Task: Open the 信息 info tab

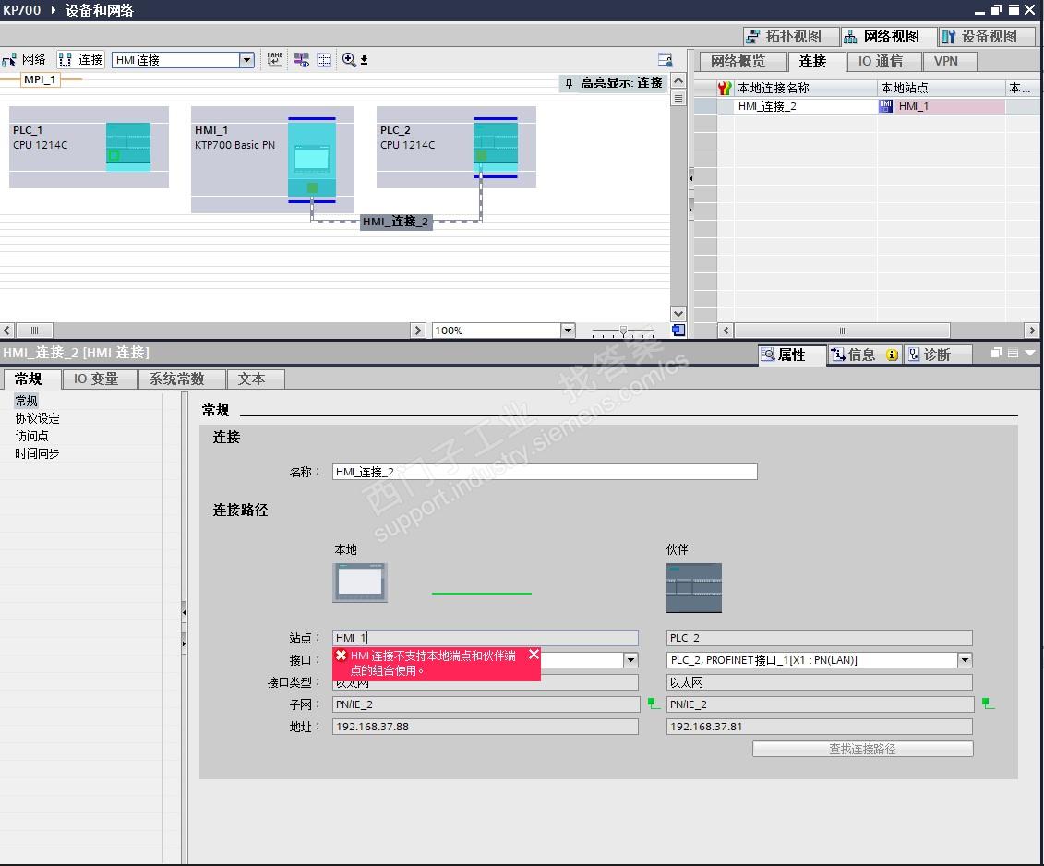Action: 864,355
